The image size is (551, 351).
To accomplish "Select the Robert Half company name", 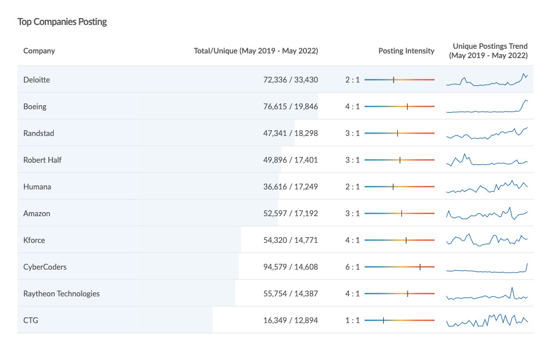I will coord(42,160).
